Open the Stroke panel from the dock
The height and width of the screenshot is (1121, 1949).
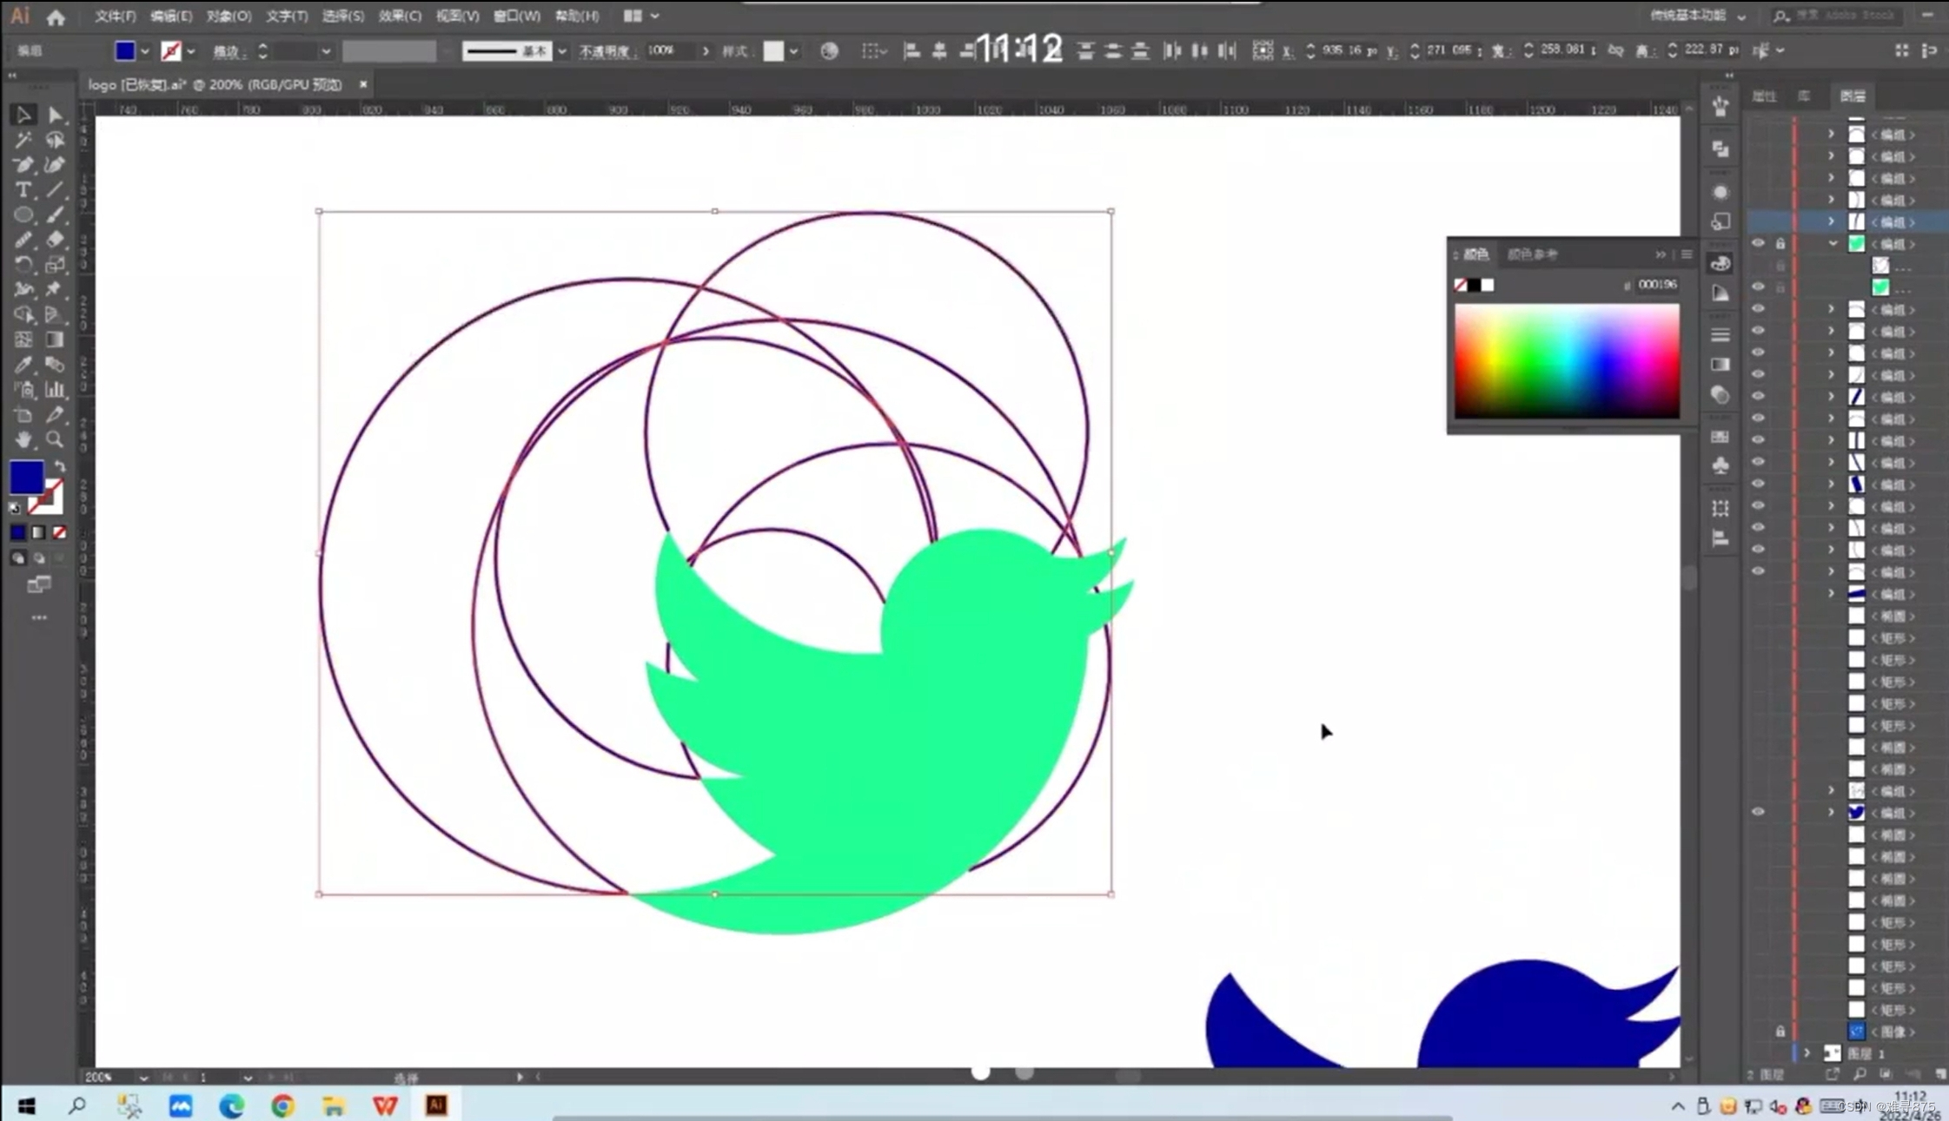[x=1720, y=335]
